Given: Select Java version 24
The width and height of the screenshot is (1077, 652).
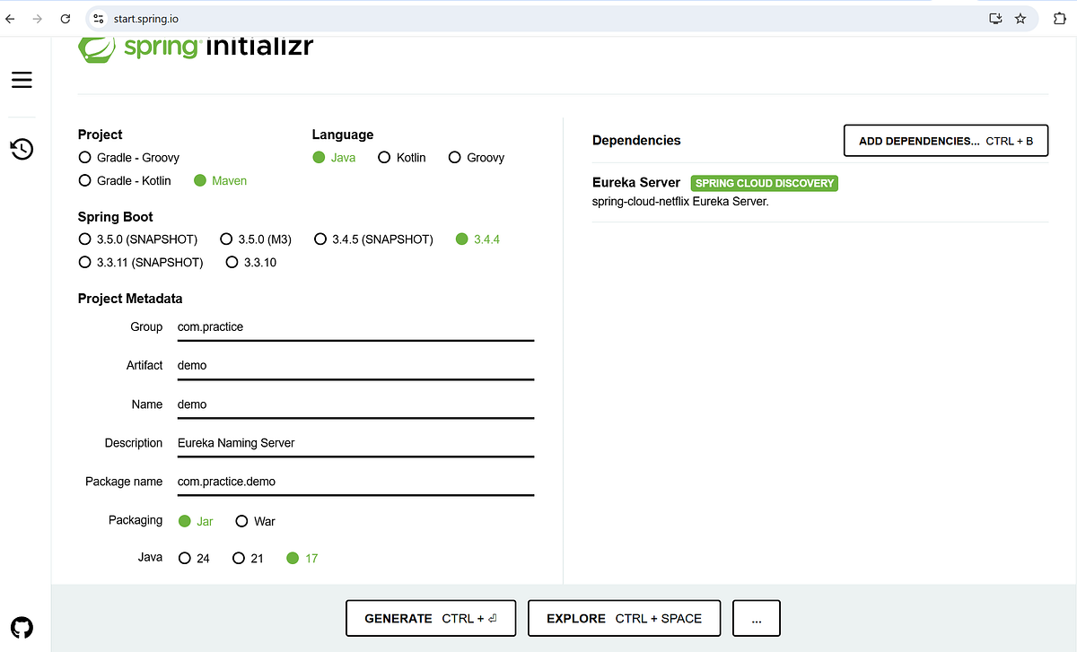Looking at the screenshot, I should [194, 558].
